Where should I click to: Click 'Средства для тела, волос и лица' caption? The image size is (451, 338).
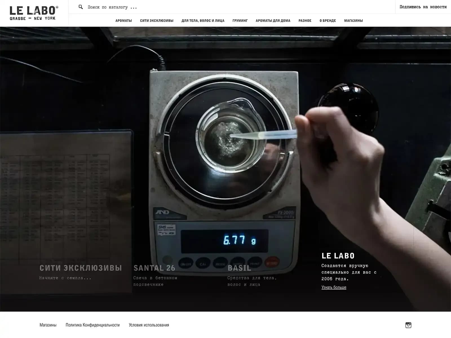252,281
